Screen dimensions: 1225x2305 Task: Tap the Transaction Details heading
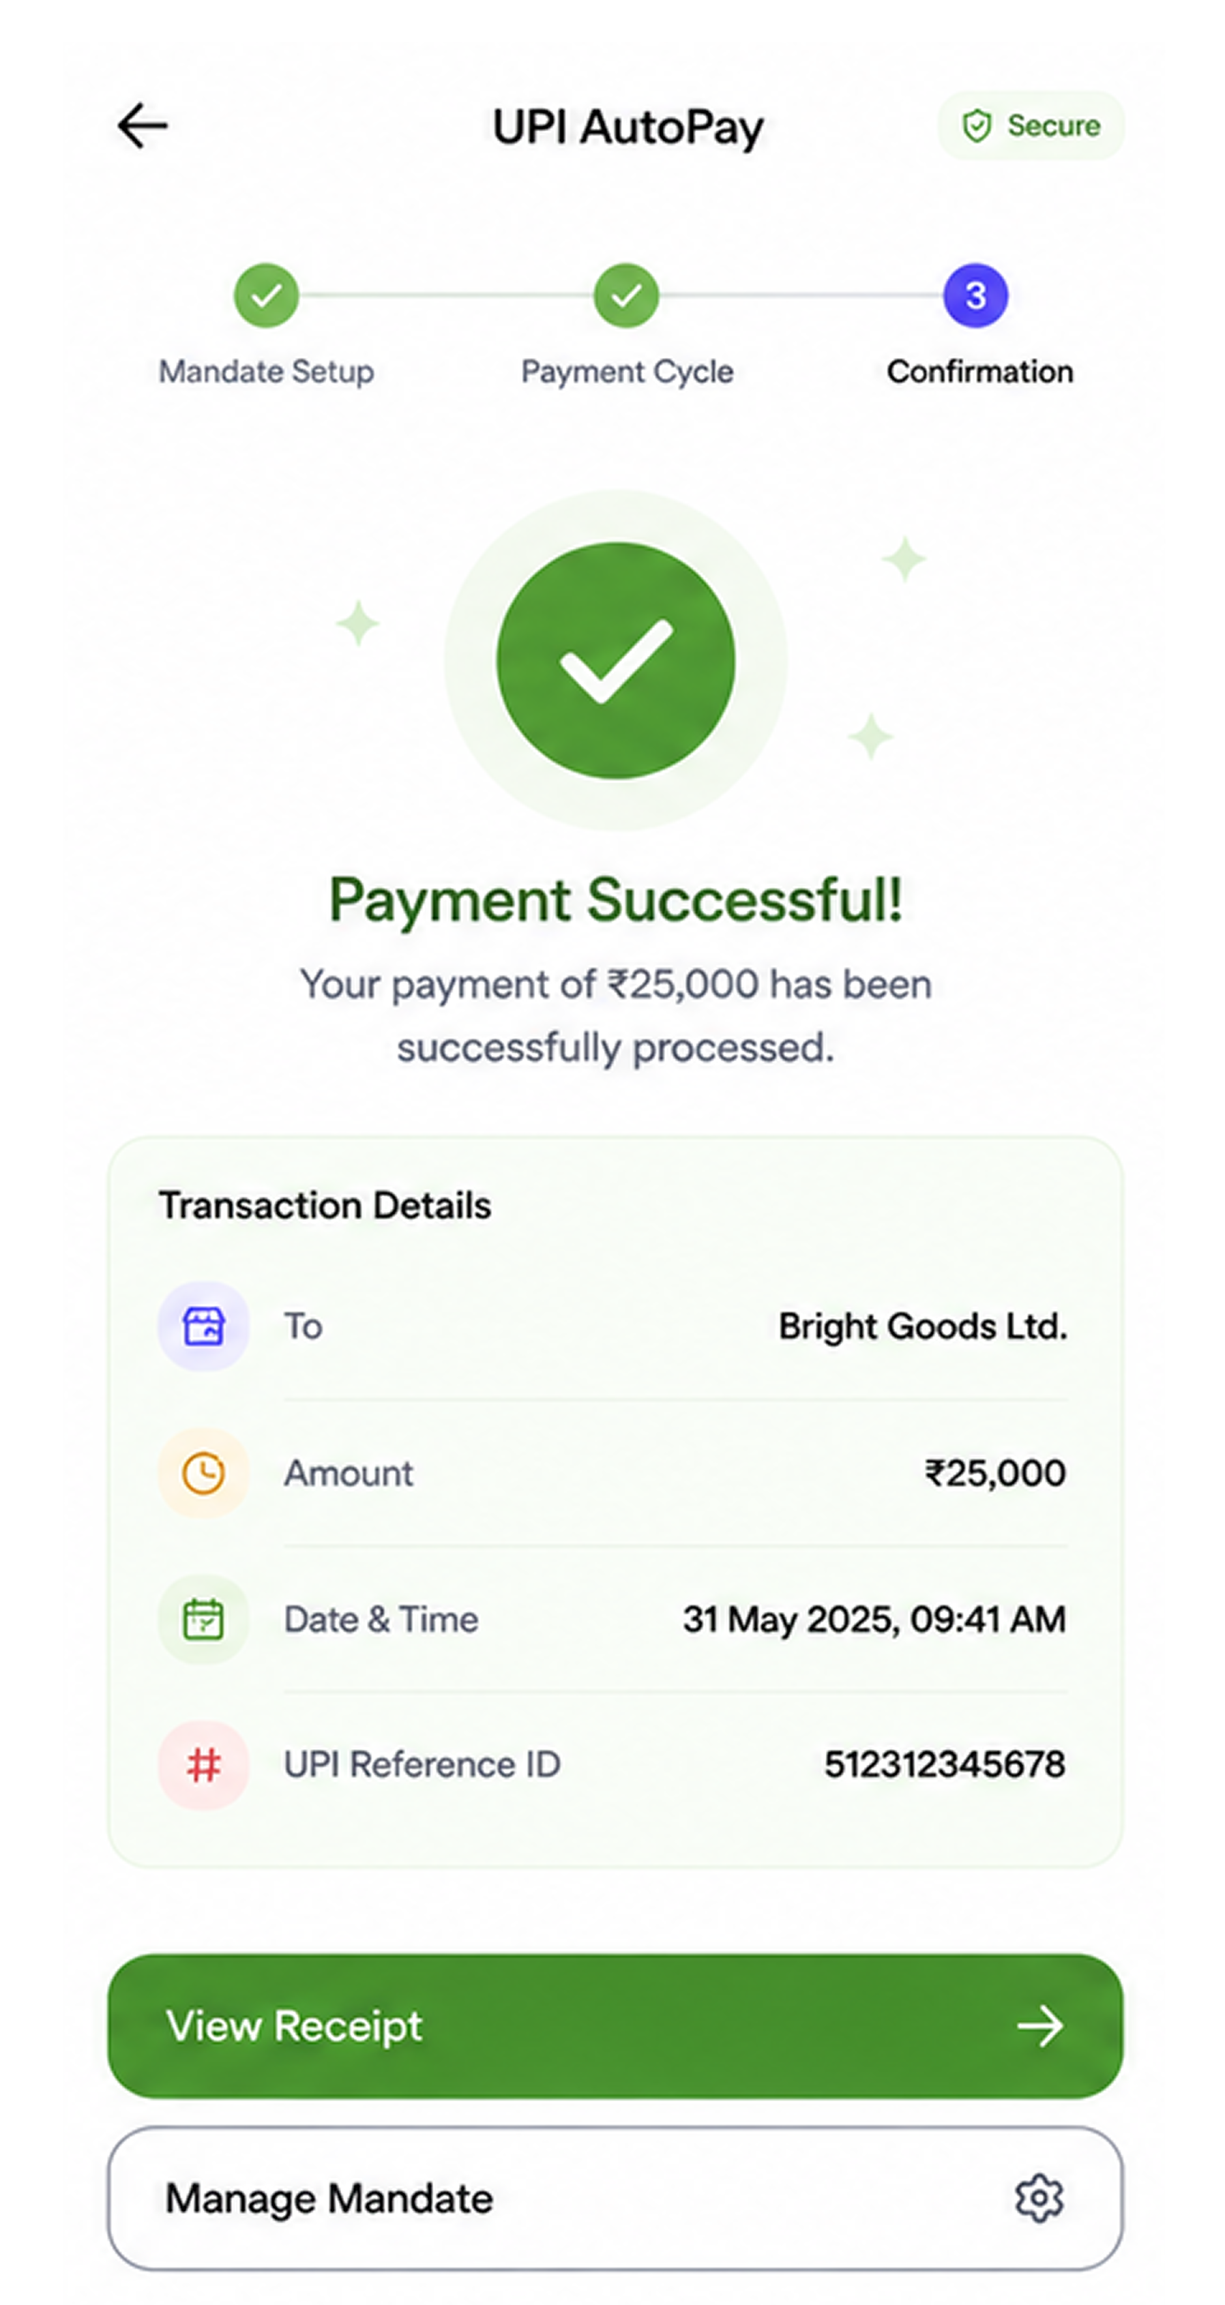[x=325, y=1205]
